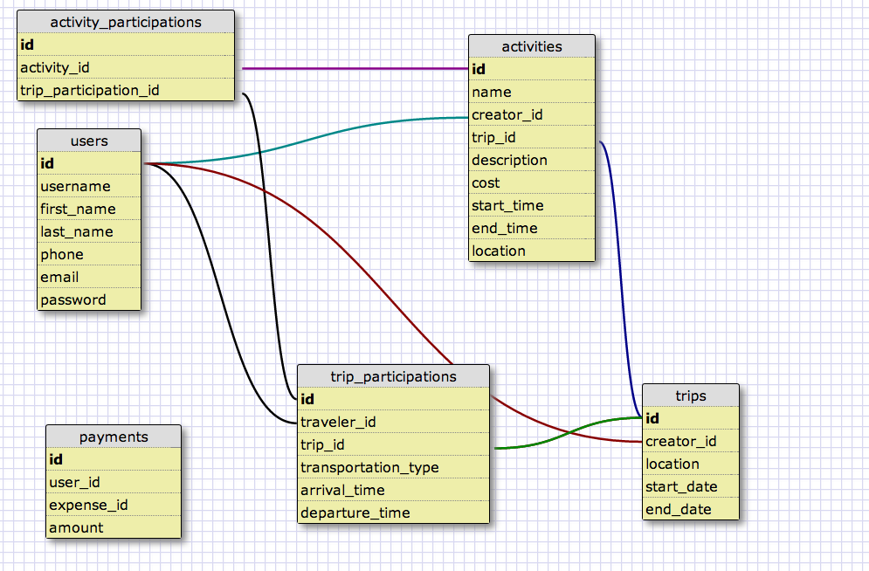869x571 pixels.
Task: Select the activities table header
Action: click(x=532, y=46)
